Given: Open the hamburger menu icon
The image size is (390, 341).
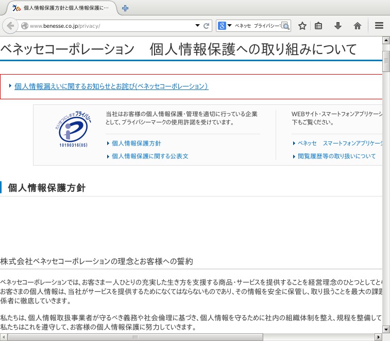Looking at the screenshot, I should 379,26.
